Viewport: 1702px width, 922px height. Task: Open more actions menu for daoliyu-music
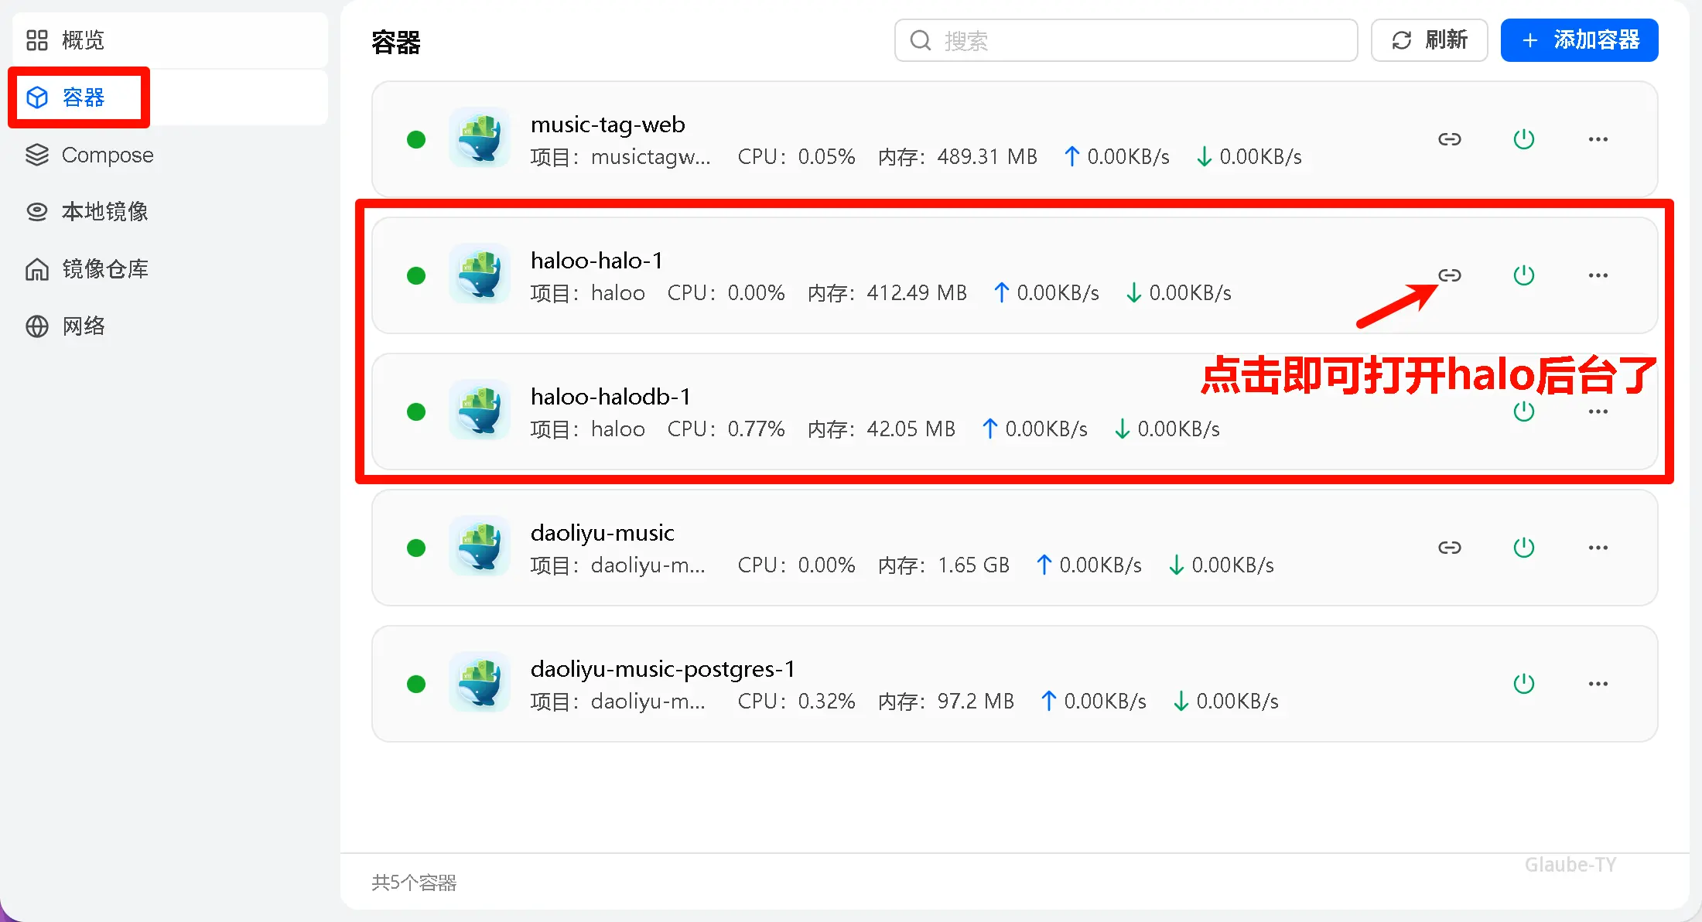pyautogui.click(x=1598, y=548)
